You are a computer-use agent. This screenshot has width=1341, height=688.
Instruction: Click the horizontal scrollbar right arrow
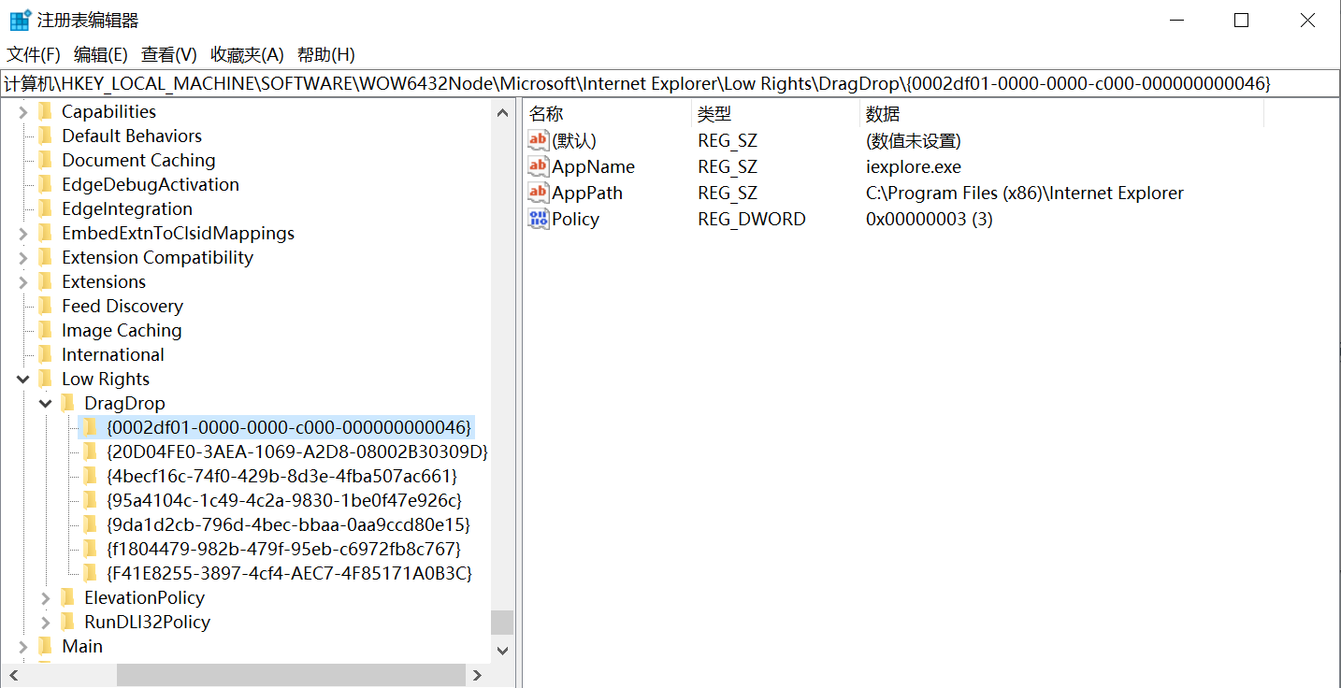(x=478, y=675)
